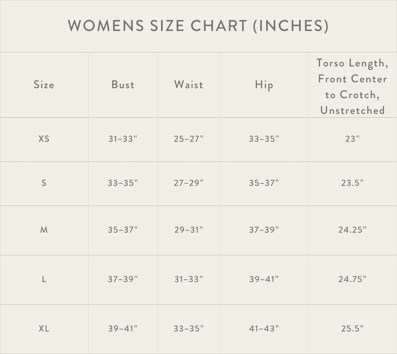Click the Torso Length column header
Viewport: 397px width, 354px height.
(x=352, y=87)
